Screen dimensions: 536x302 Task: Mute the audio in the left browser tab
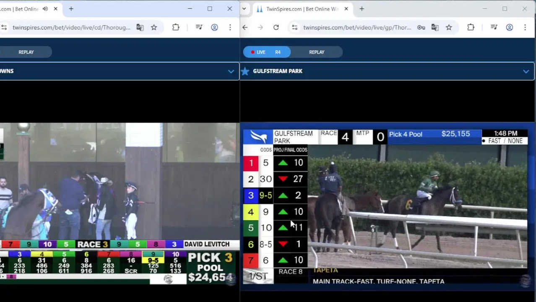tap(45, 9)
